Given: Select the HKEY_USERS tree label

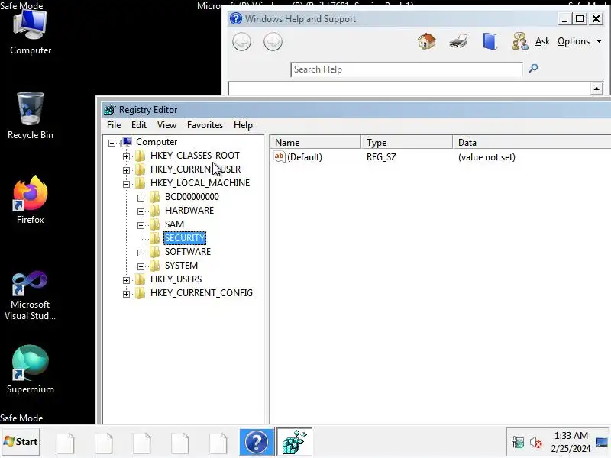Looking at the screenshot, I should click(x=176, y=279).
